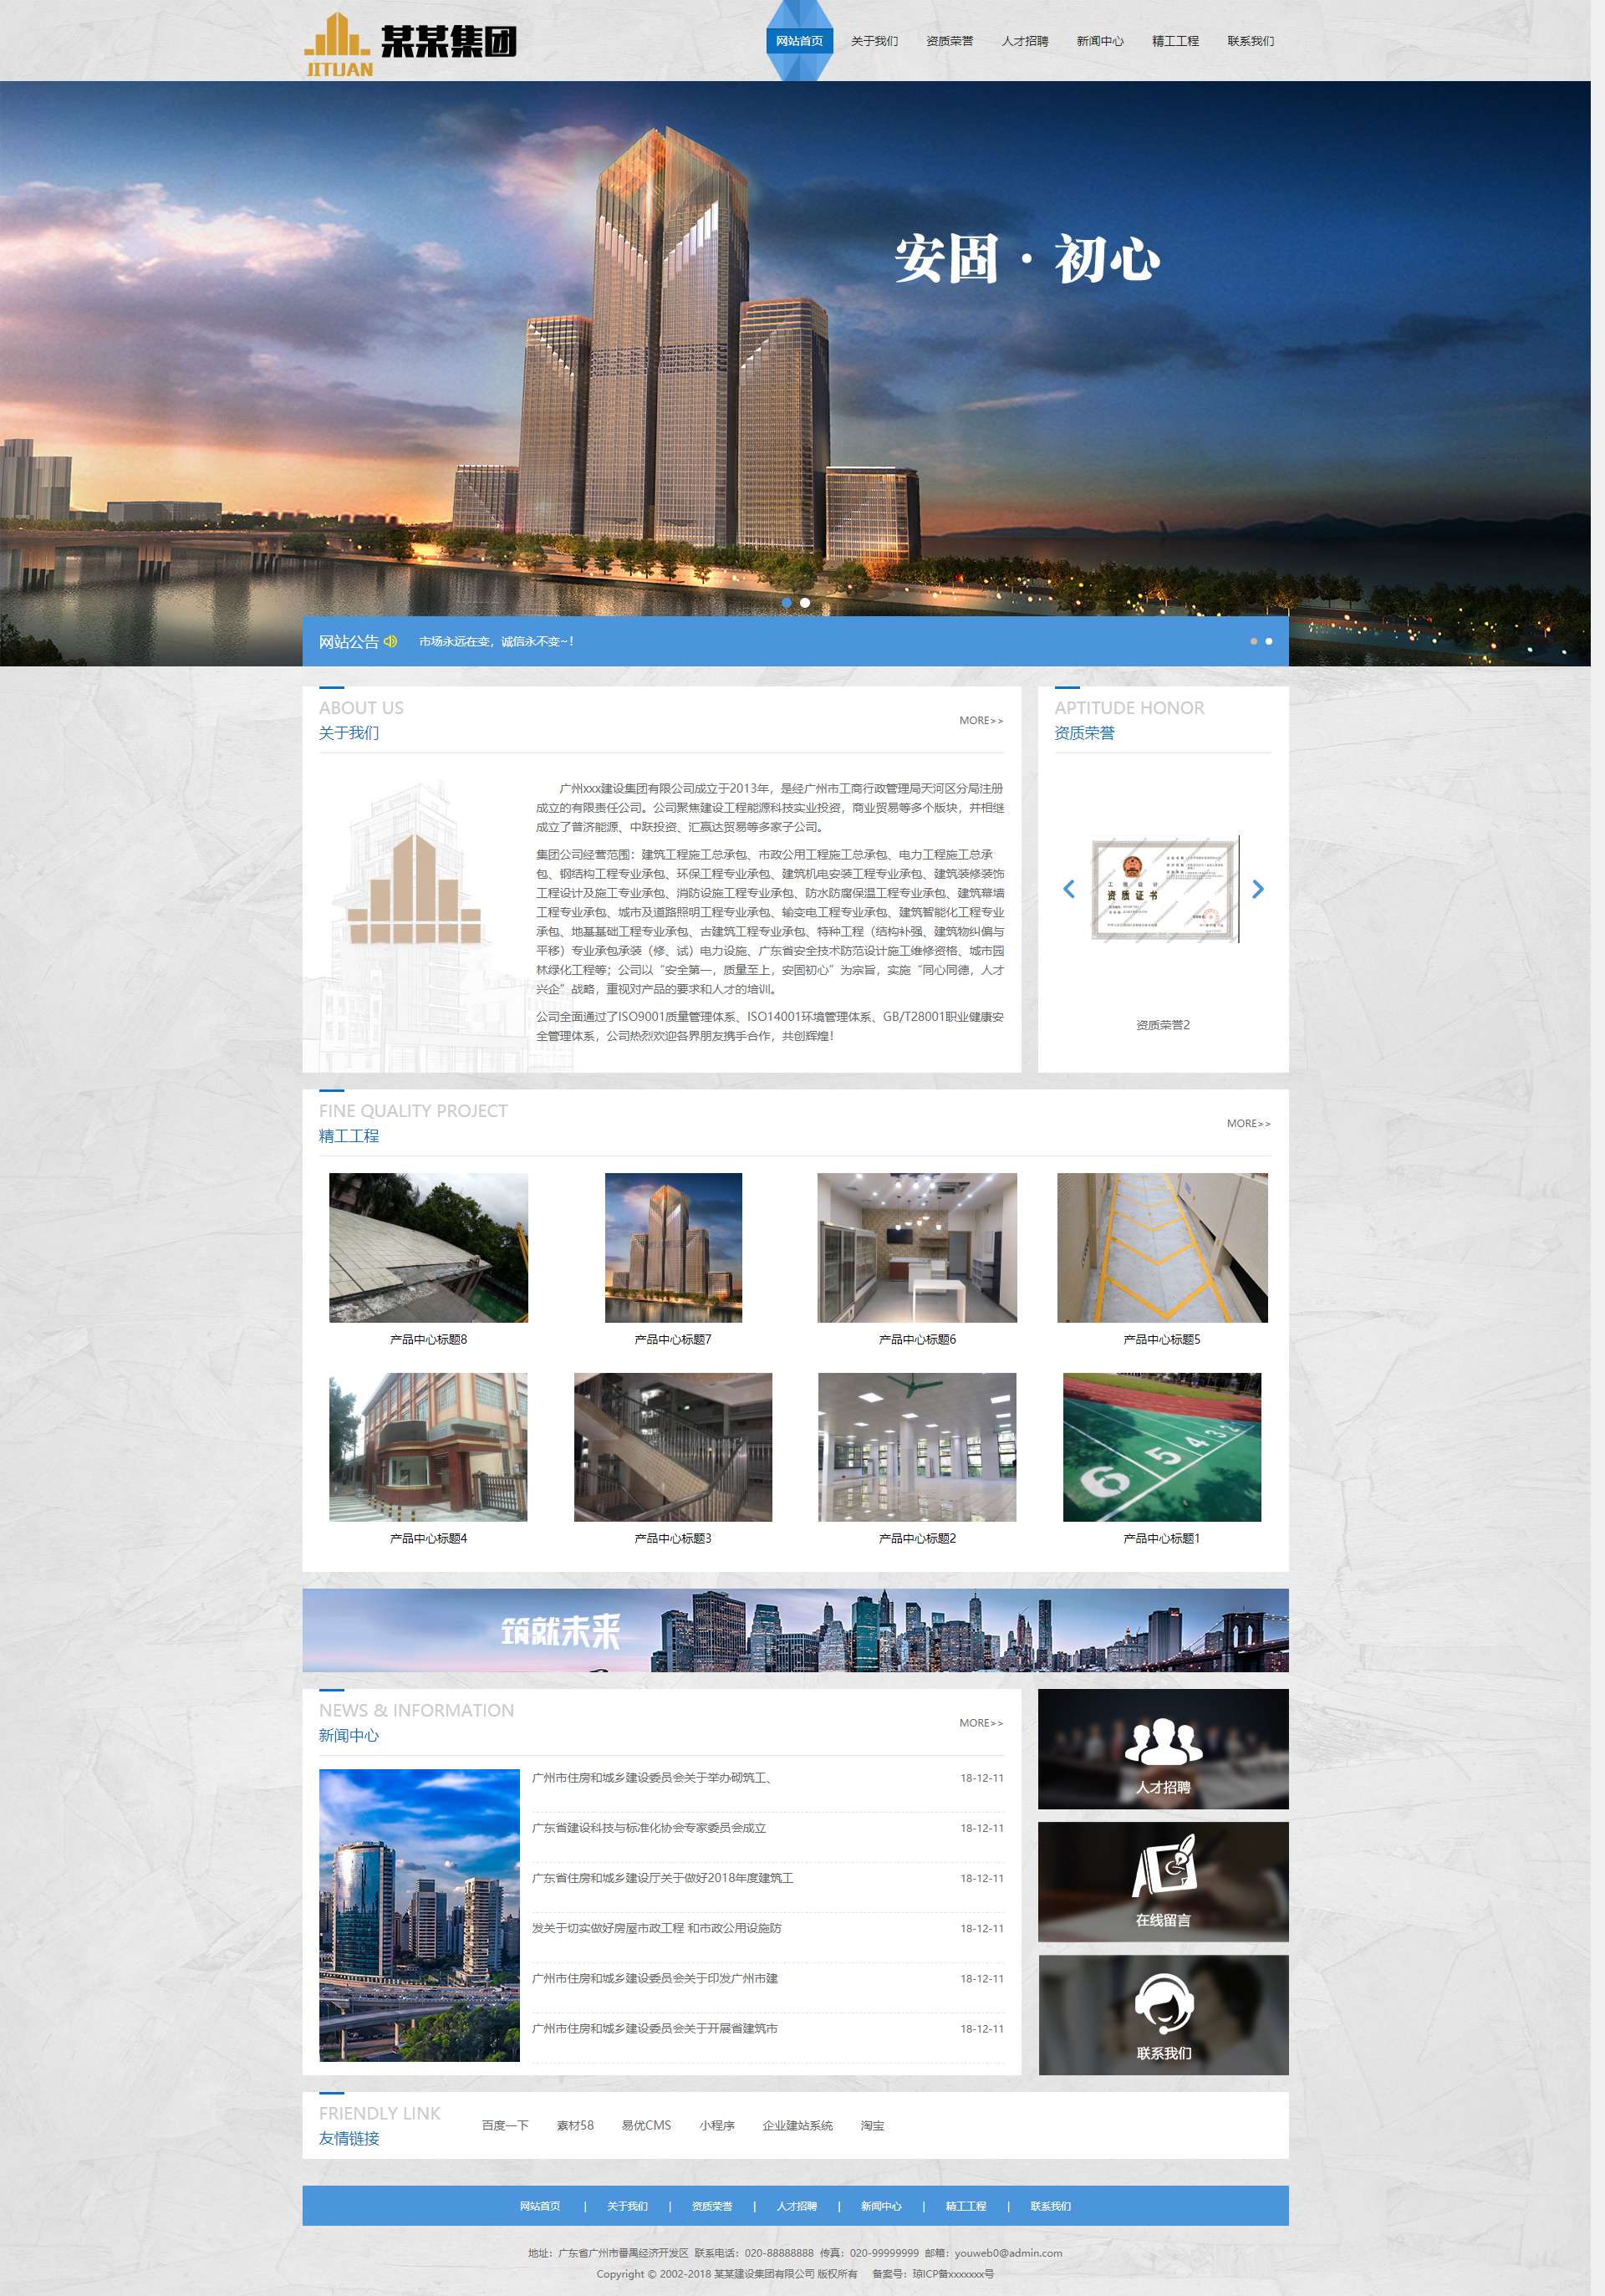
Task: Click the right arrow in the 资质荣誉 carousel
Action: 1258,889
